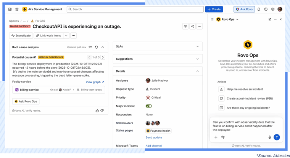
Task: Open the Rovo Ops agent dropdown
Action: click(x=237, y=19)
